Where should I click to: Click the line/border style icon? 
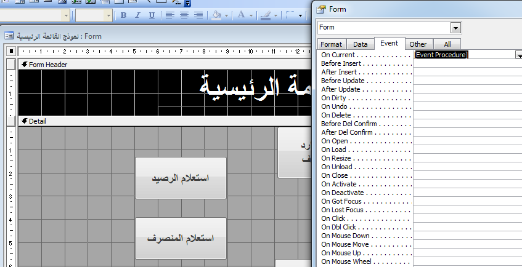click(x=291, y=15)
